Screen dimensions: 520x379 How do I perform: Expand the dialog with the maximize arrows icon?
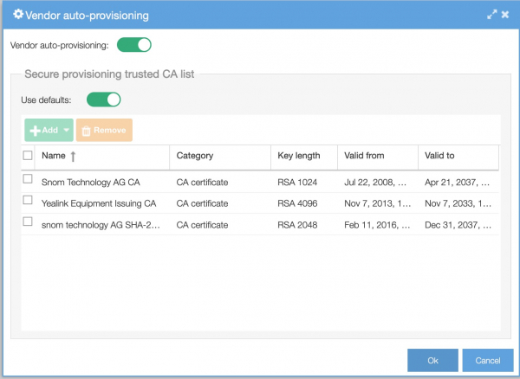click(x=492, y=15)
